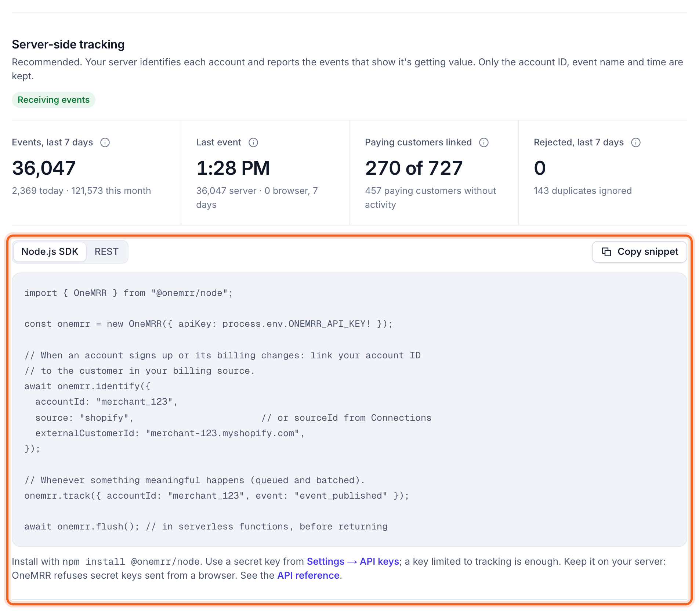Open info icon beside Paying customers linked
699x611 pixels.
pos(484,142)
